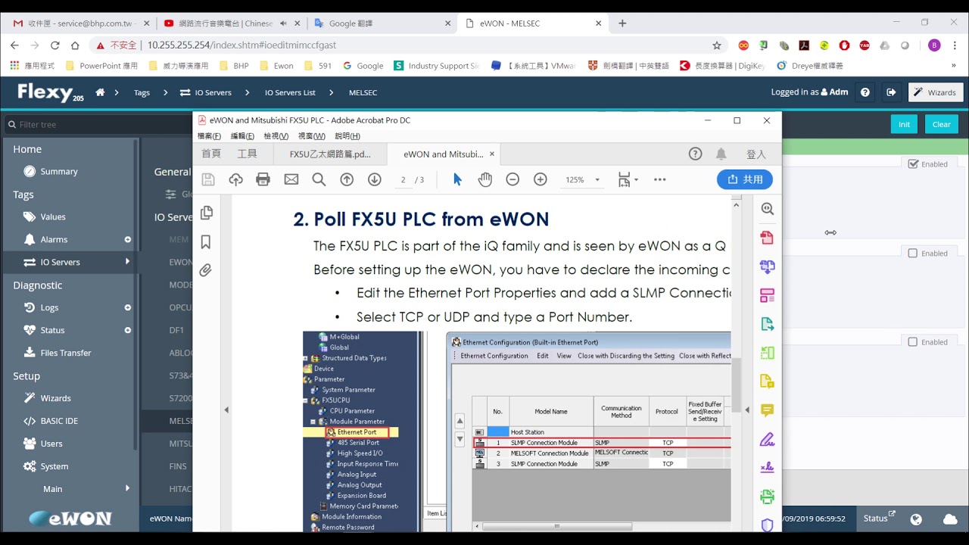Image resolution: width=969 pixels, height=545 pixels.
Task: Toggle the second Enabled checkbox
Action: point(913,254)
